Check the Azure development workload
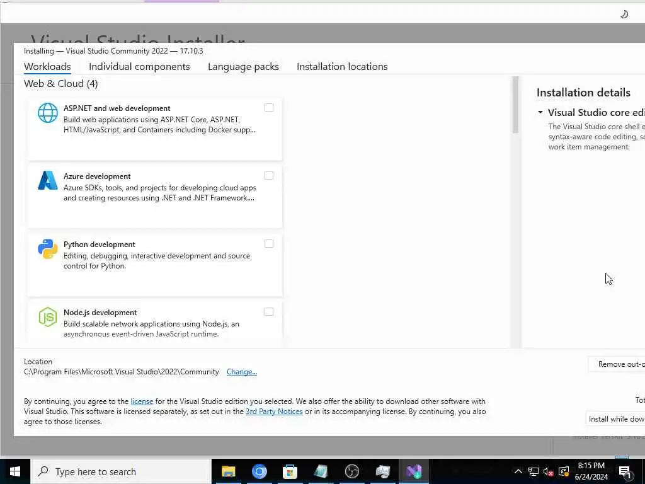This screenshot has width=645, height=484. tap(268, 176)
